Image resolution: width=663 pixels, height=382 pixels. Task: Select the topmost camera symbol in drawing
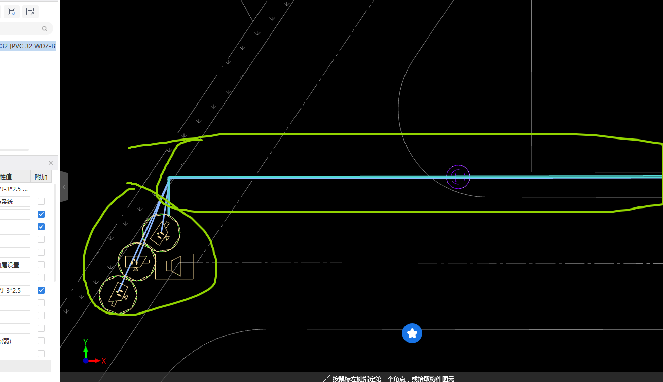pos(161,233)
